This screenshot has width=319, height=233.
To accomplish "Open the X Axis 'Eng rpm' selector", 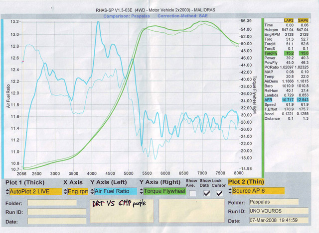I will [x=78, y=191].
